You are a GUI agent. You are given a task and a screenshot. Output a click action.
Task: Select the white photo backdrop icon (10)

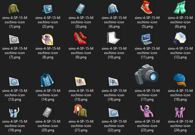click(x=113, y=38)
